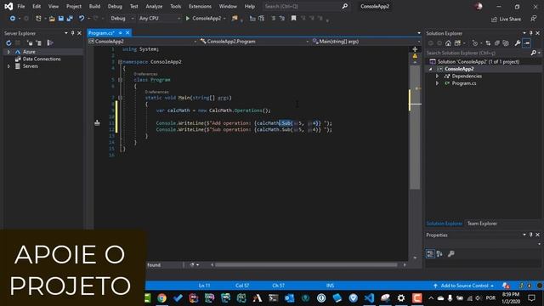Click the feedback icon beside Live Share
Screen dimensions: 544x306
[x=533, y=19]
